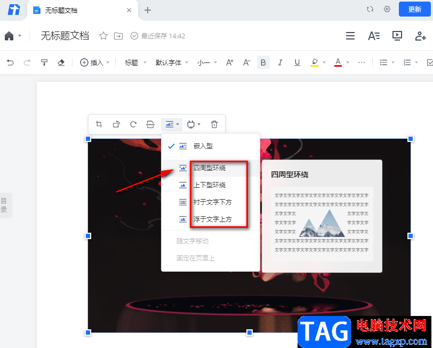Open the text formatting panel icon
This screenshot has width=433, height=348.
pyautogui.click(x=374, y=36)
